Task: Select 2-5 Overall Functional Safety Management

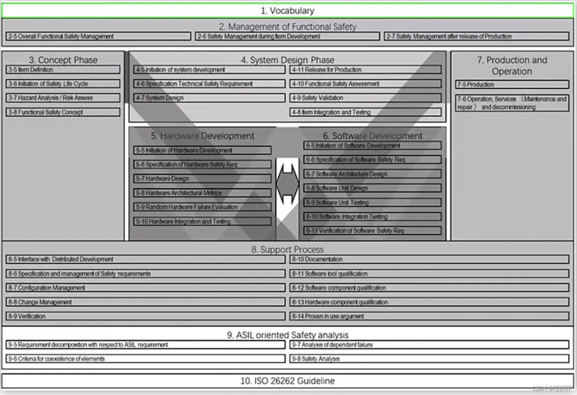Action: [98, 37]
